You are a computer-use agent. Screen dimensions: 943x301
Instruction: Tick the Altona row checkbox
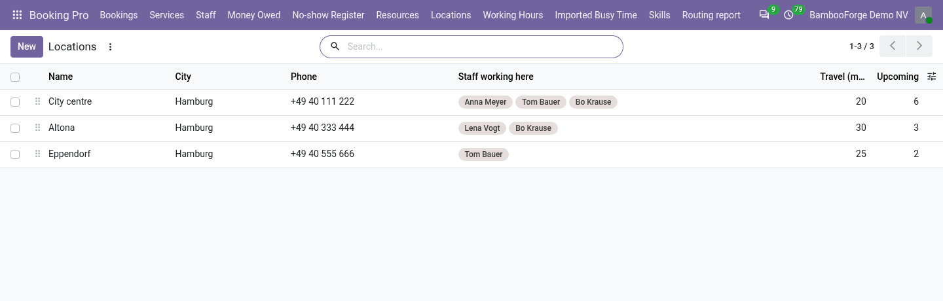pos(15,128)
